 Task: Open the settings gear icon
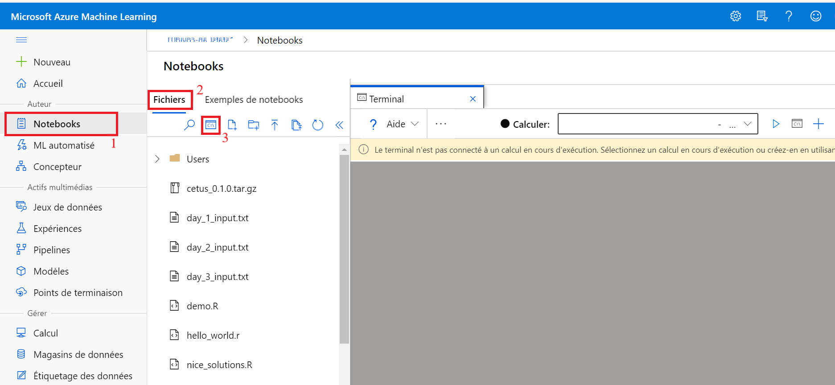736,16
